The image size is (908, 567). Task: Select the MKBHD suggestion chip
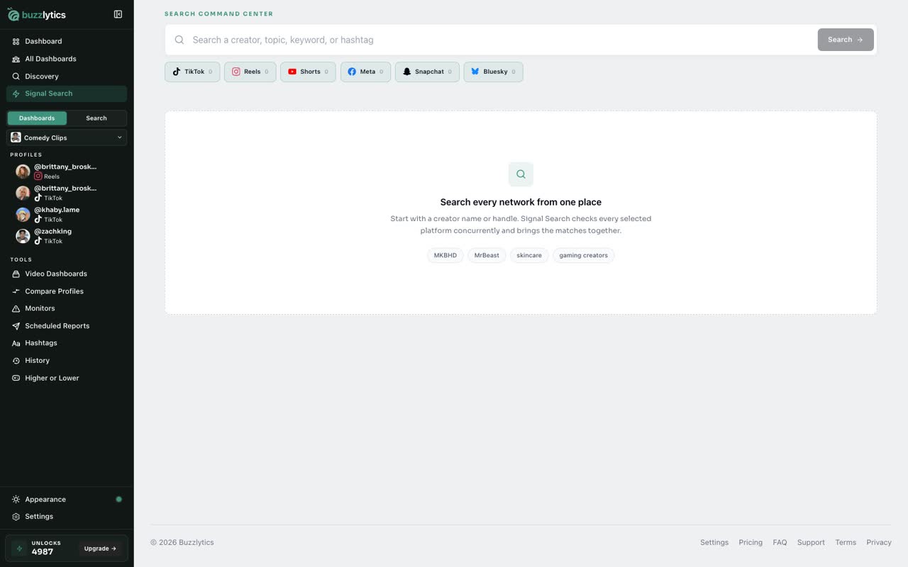(445, 255)
